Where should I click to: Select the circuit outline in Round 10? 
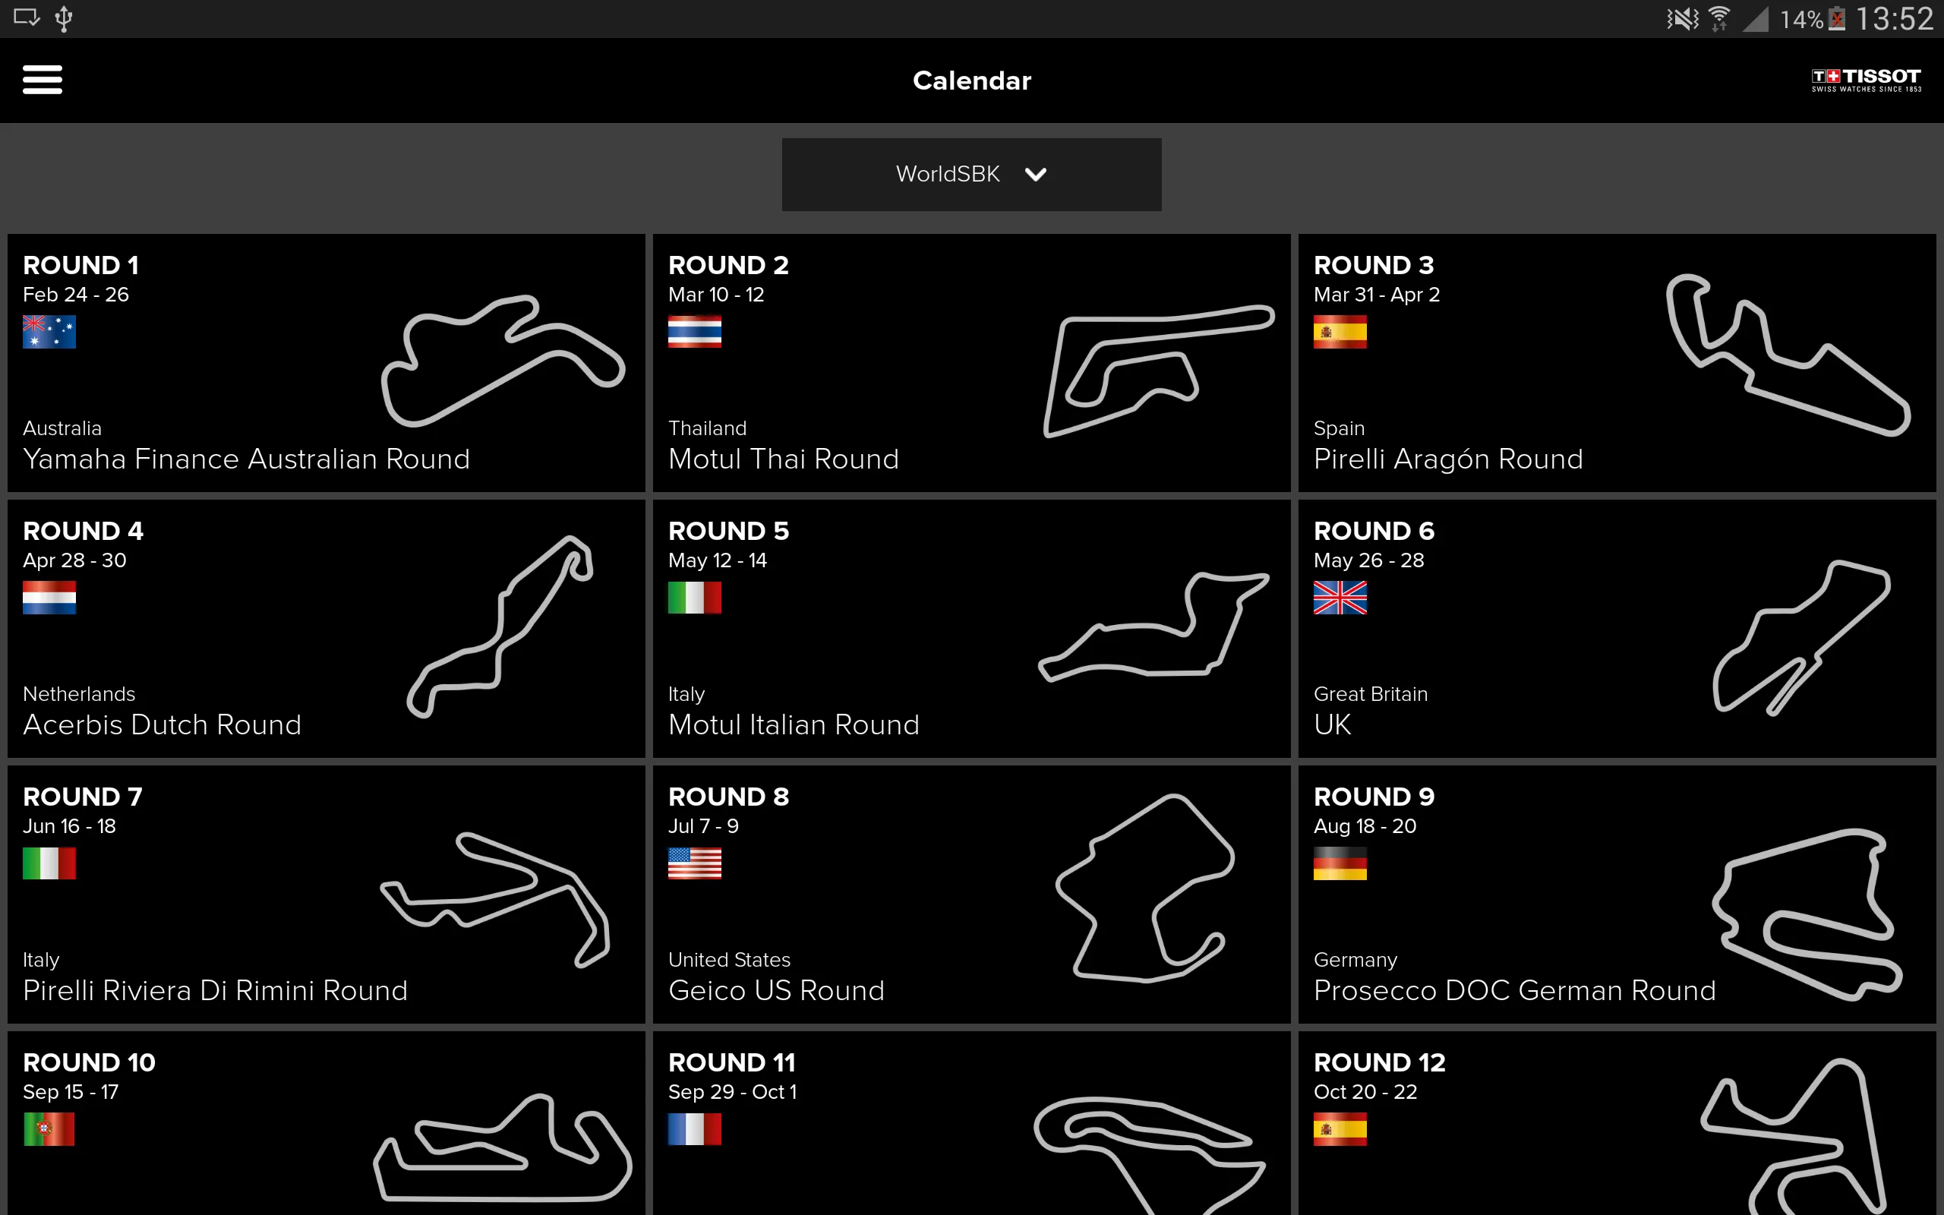click(502, 1147)
